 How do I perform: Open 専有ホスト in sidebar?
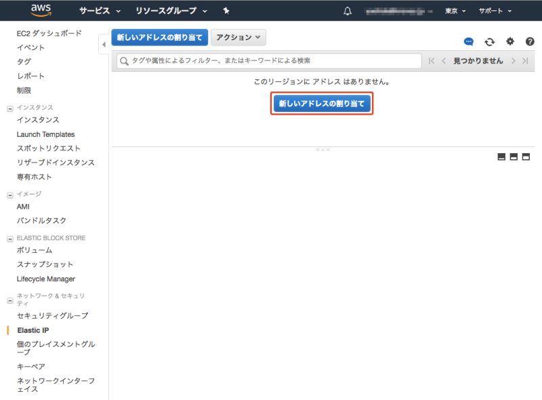pos(35,177)
